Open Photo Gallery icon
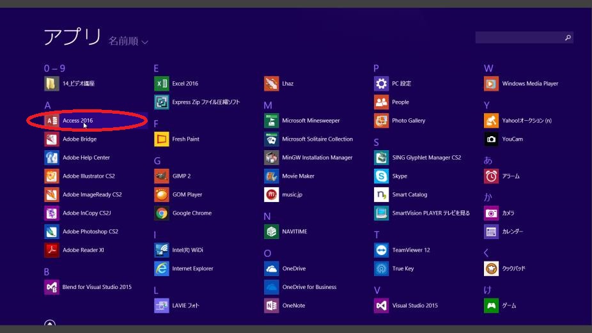The height and width of the screenshot is (333, 592). [x=381, y=120]
